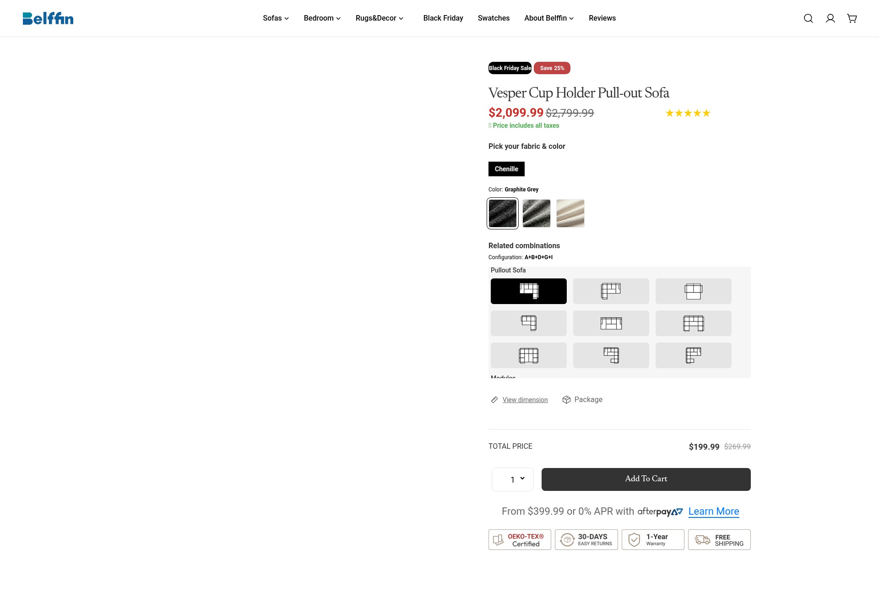Expand the About Belffin dropdown

[549, 18]
